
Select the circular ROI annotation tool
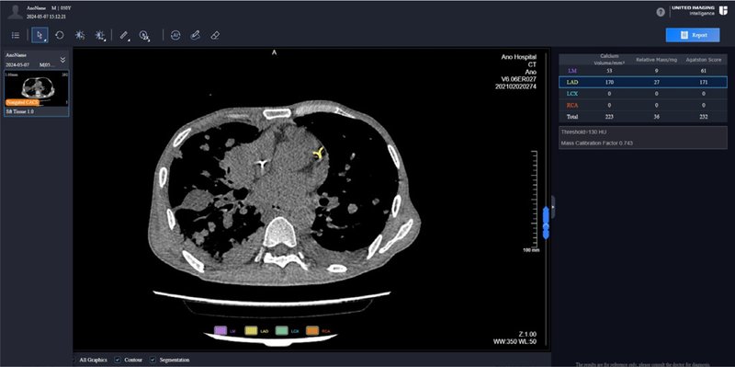point(144,36)
